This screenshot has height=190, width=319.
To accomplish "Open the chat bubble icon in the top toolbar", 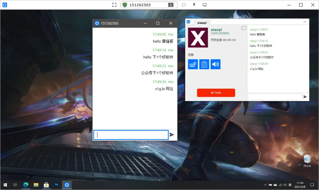I will click(x=184, y=5).
